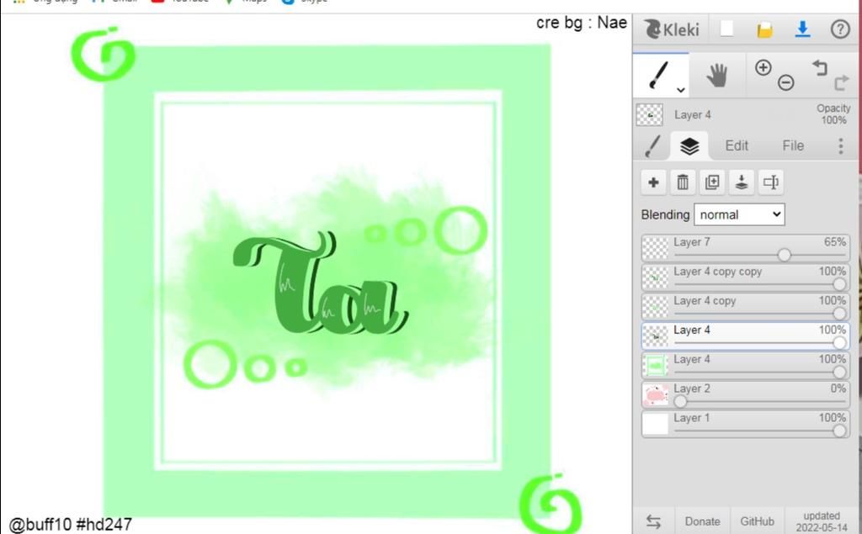The width and height of the screenshot is (862, 534).
Task: Download the image with blue arrow icon
Action: pos(802,29)
